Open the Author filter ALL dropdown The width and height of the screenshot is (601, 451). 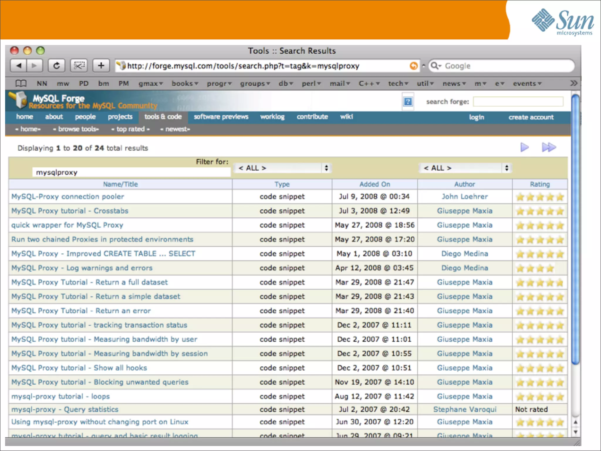(x=466, y=168)
